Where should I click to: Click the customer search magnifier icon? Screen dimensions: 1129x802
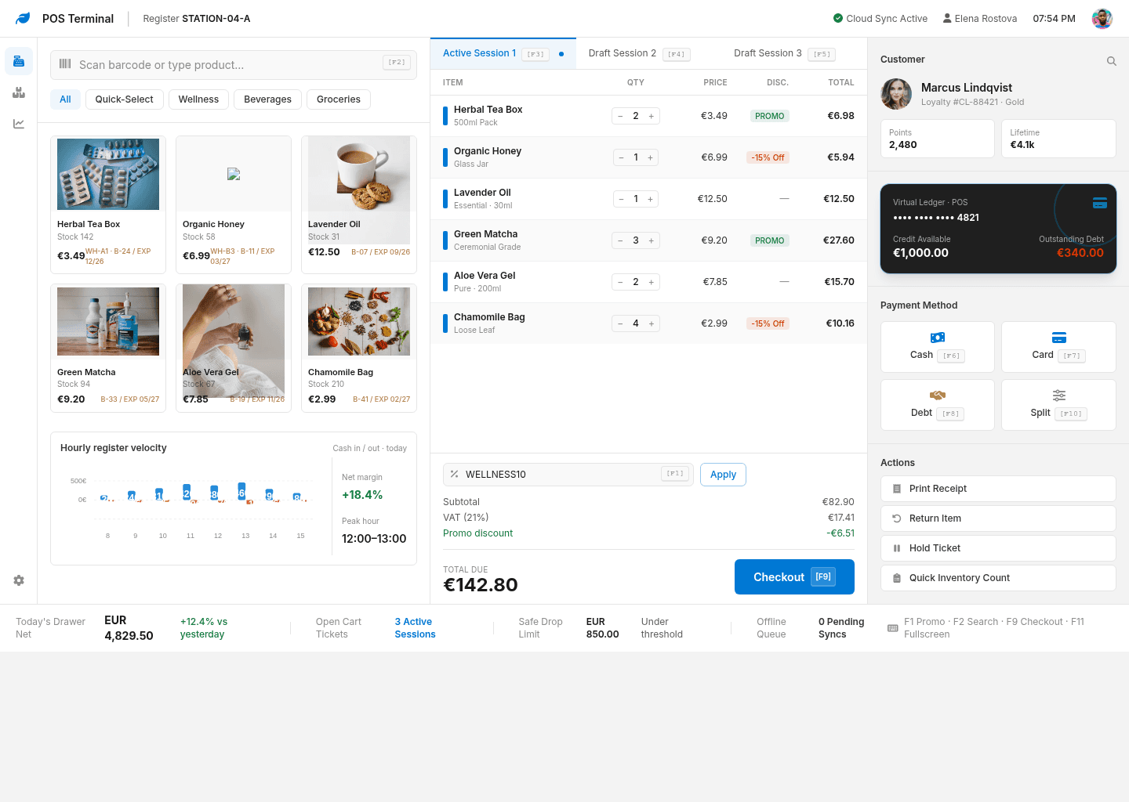pos(1111,61)
